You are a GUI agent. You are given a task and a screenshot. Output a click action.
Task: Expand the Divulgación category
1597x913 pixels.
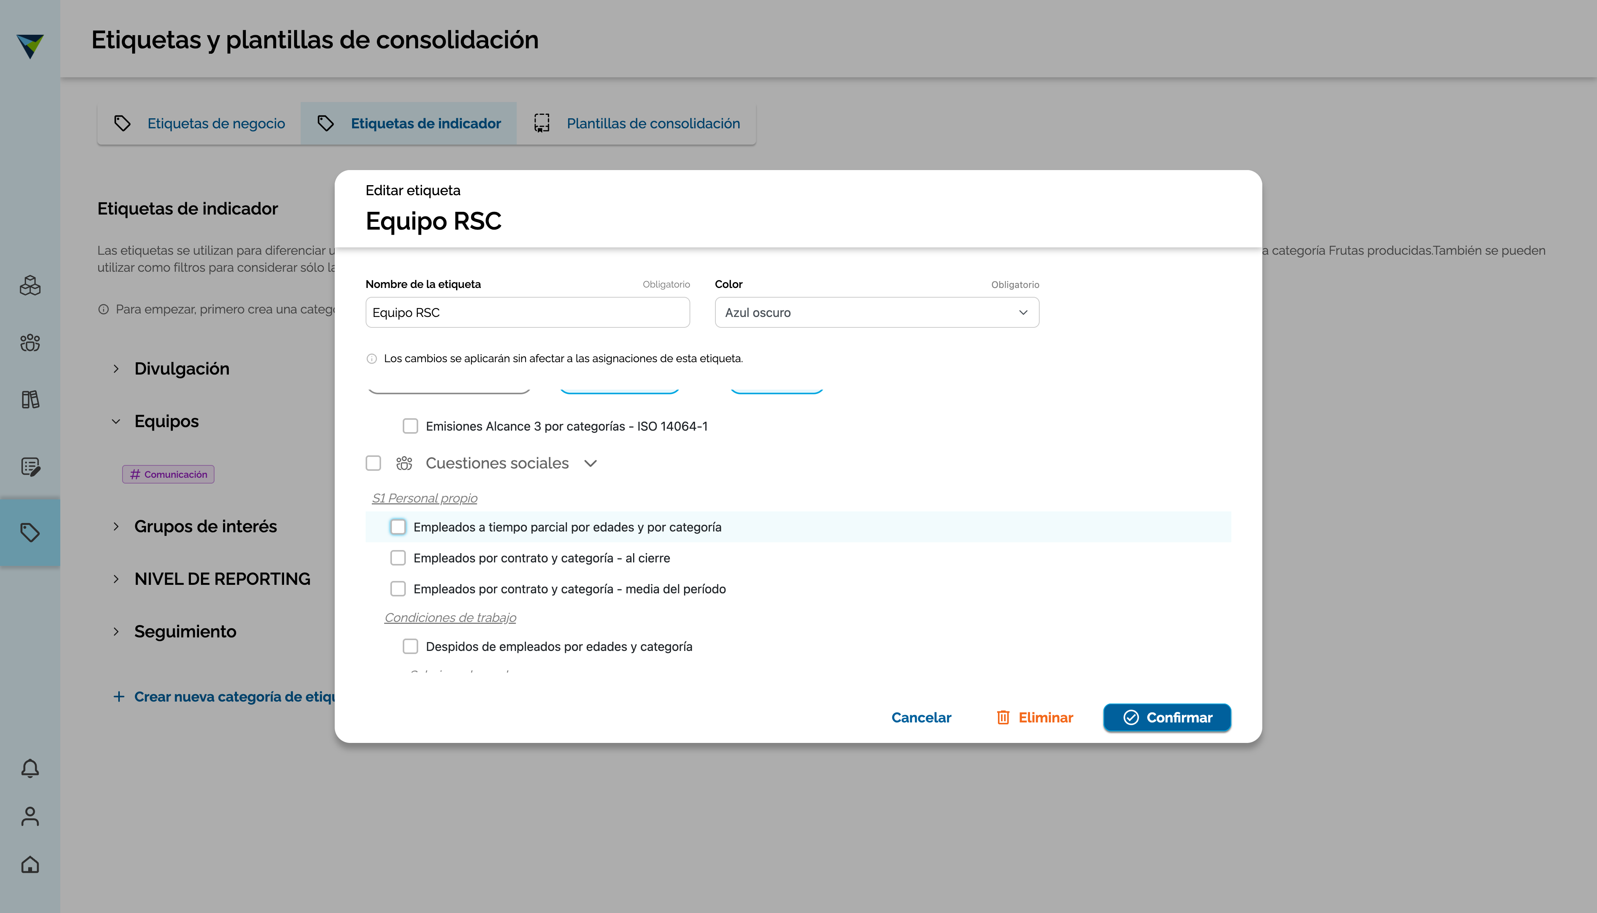coord(116,369)
